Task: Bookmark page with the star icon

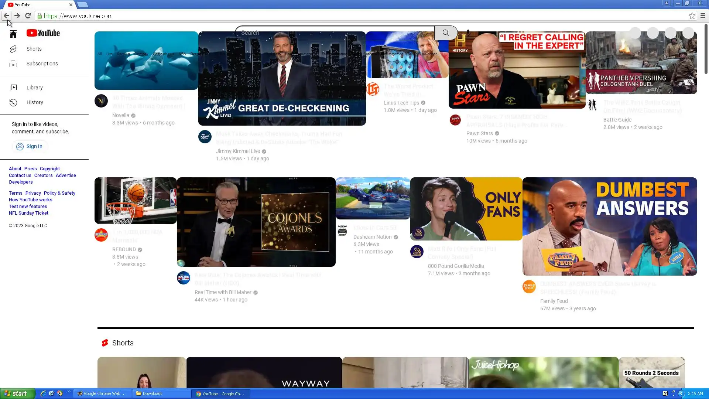Action: pos(692,16)
